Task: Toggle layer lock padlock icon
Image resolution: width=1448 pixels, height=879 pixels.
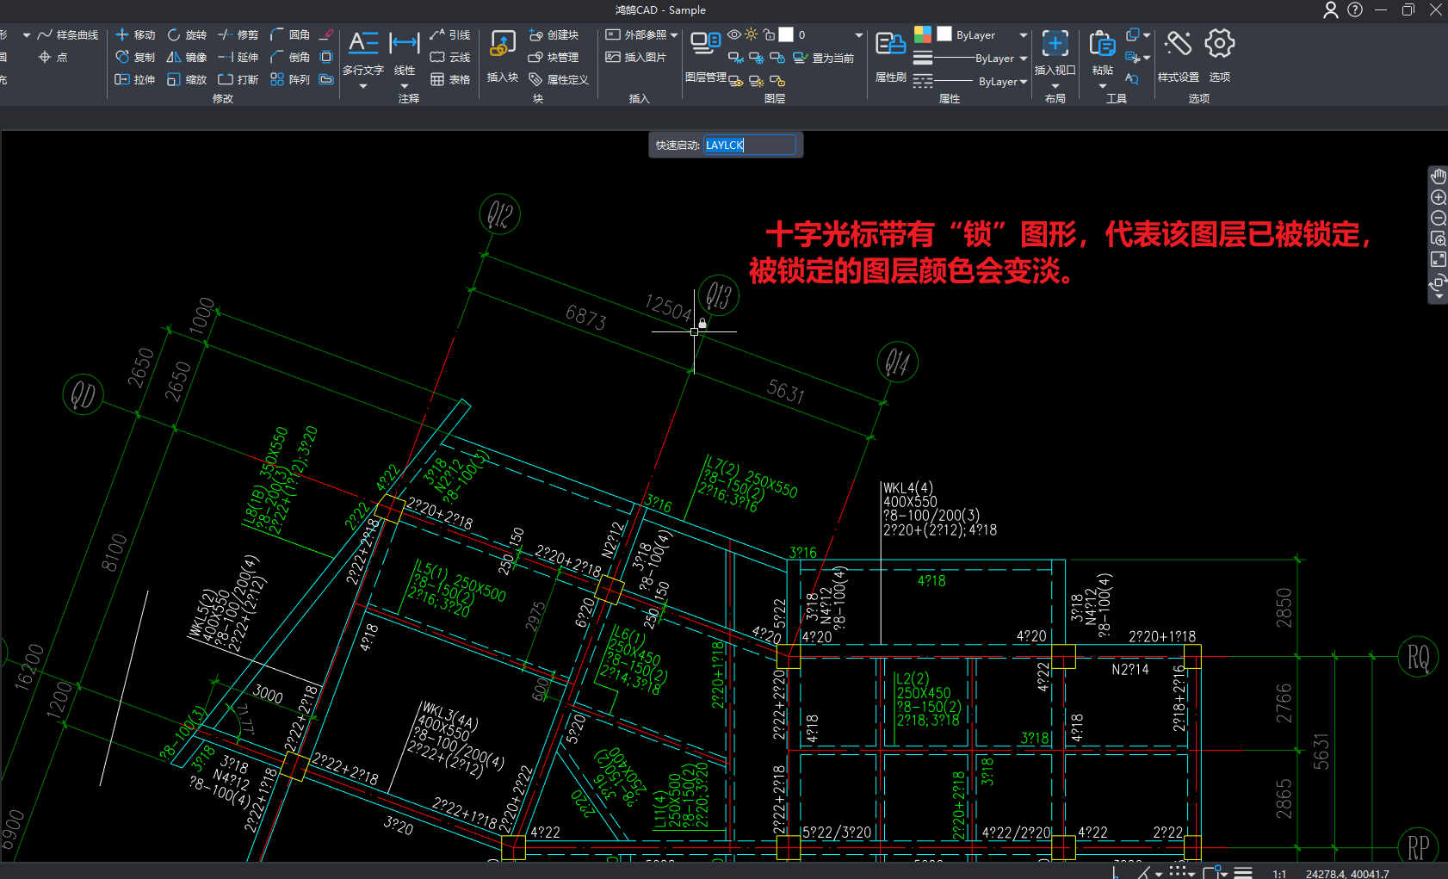Action: 770,35
